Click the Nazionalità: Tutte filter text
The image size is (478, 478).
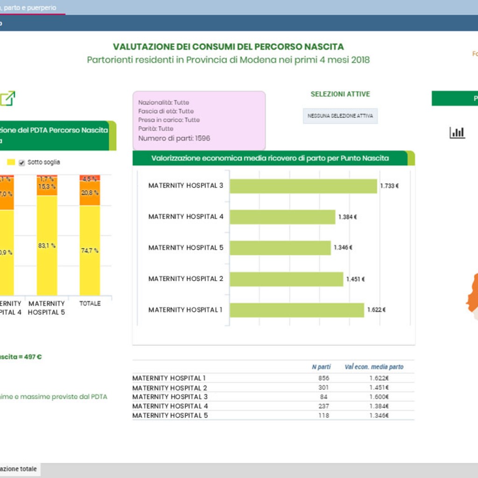click(x=164, y=102)
